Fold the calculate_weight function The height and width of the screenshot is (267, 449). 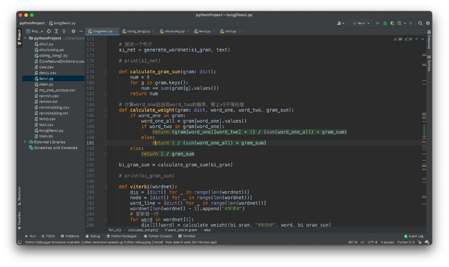106,110
